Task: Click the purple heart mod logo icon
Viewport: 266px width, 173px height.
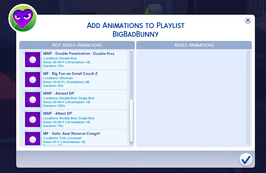Action: point(23,18)
